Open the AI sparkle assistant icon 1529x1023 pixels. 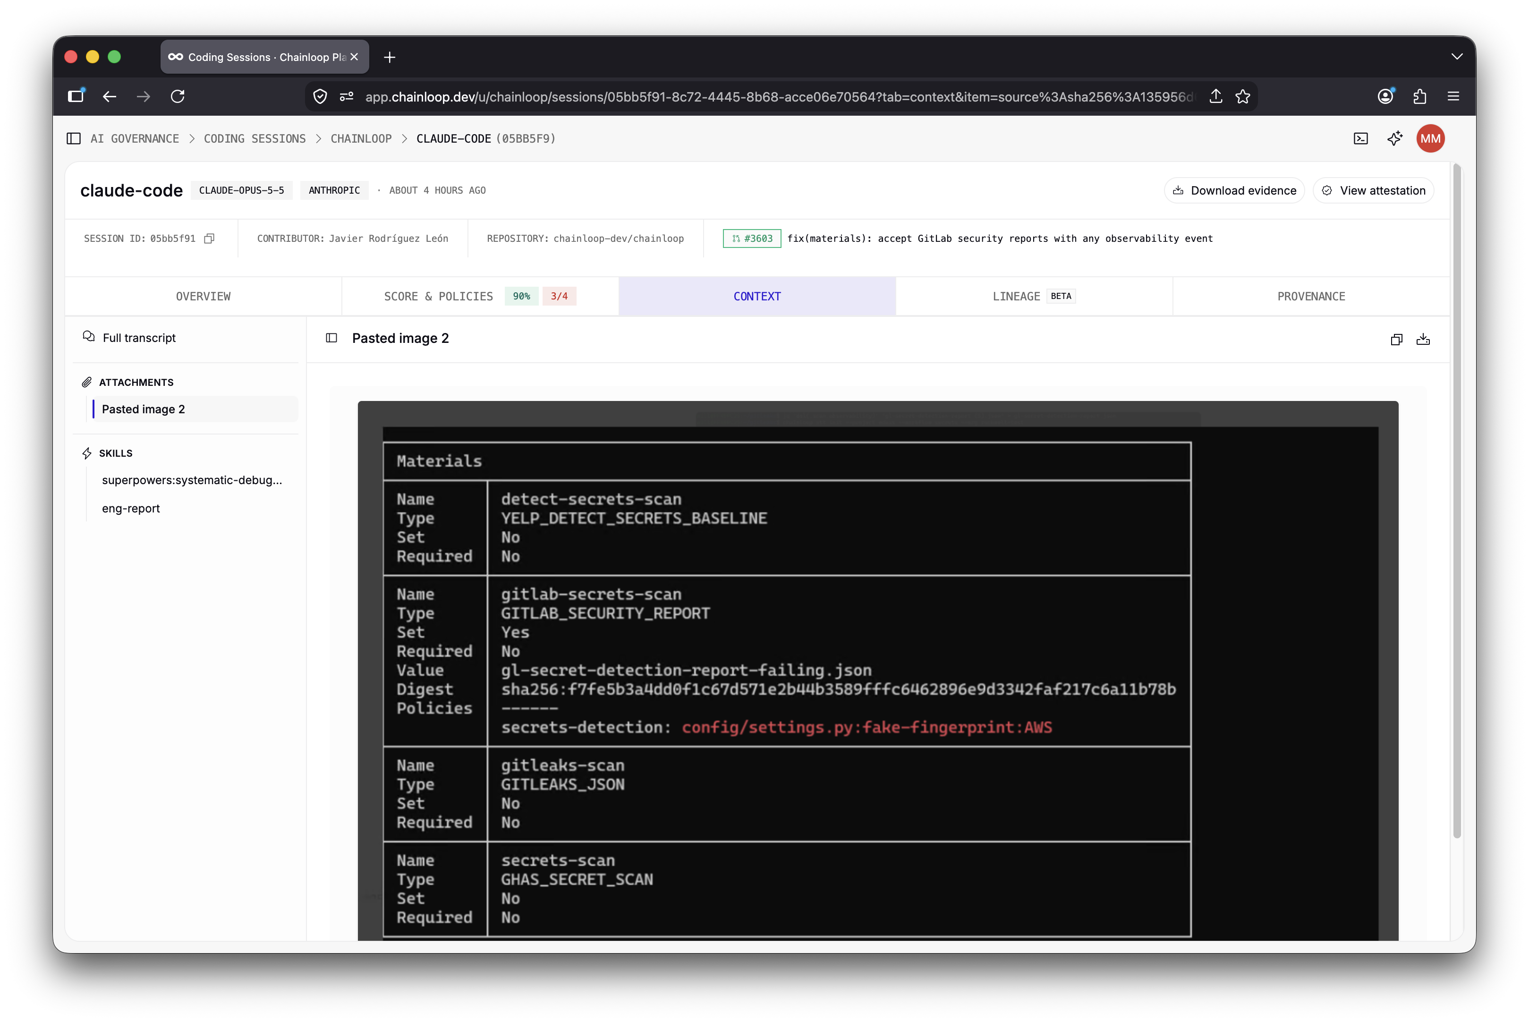(x=1394, y=138)
